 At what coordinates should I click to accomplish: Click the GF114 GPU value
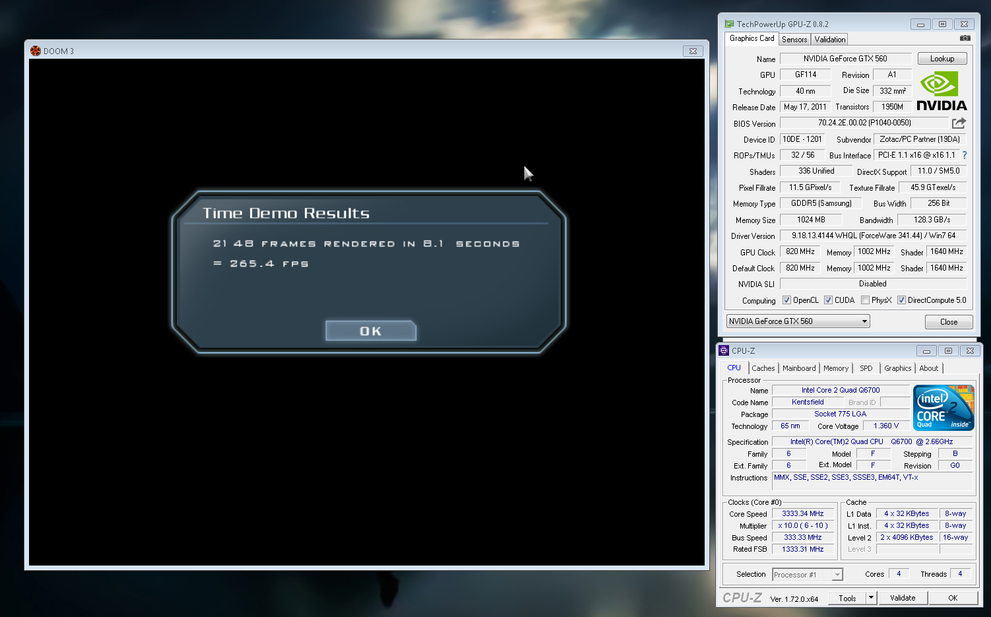806,75
